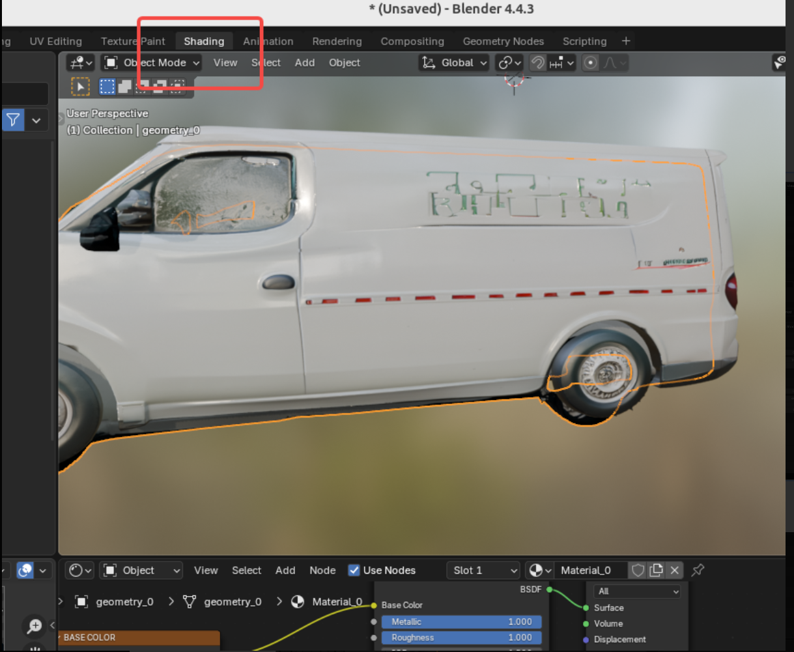Click the Roughness value slider
This screenshot has width=794, height=652.
coord(461,638)
